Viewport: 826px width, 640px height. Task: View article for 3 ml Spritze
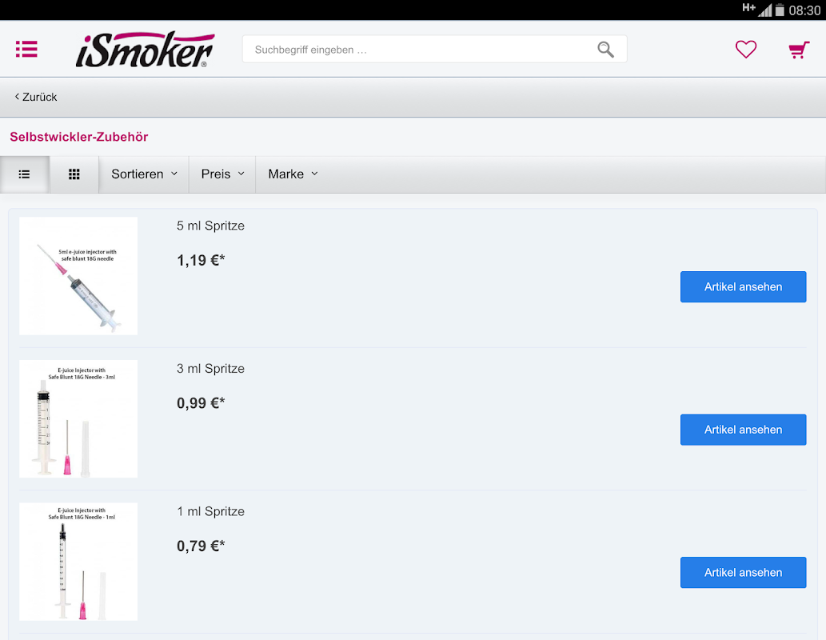click(743, 430)
